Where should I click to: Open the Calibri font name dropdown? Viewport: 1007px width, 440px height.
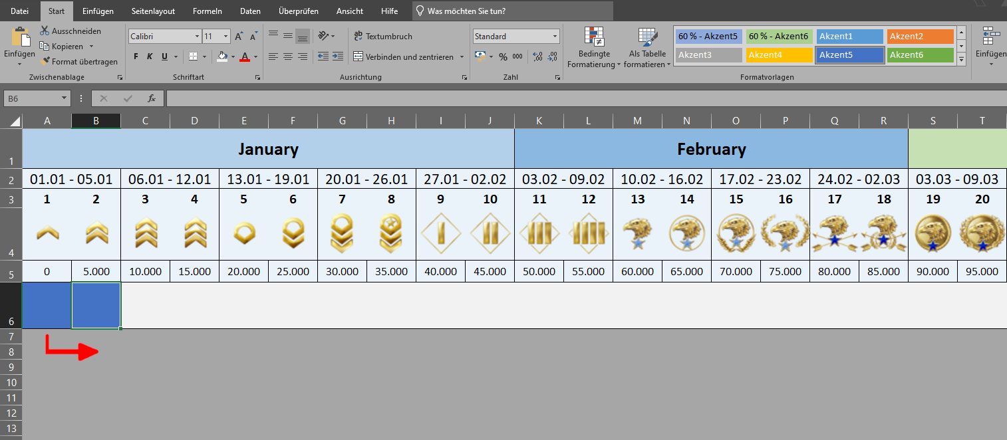(197, 37)
